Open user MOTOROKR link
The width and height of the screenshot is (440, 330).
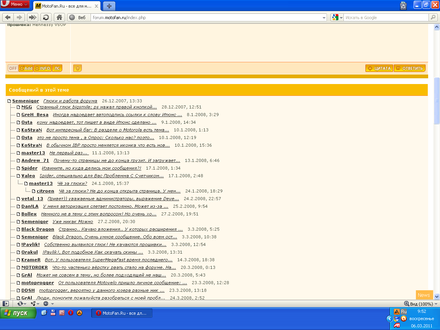click(x=34, y=267)
